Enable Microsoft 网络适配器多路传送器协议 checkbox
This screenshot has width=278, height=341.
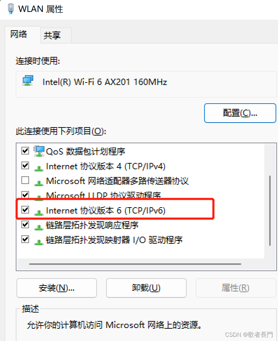click(x=25, y=180)
